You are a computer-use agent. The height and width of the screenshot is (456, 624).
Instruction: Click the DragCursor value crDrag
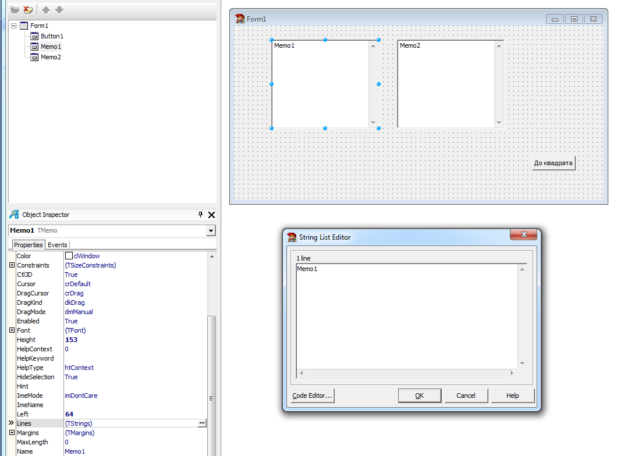coord(74,293)
